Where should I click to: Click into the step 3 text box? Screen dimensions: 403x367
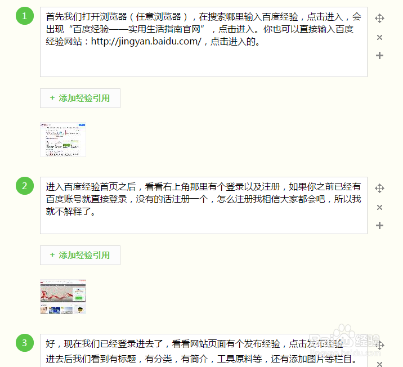[204, 351]
